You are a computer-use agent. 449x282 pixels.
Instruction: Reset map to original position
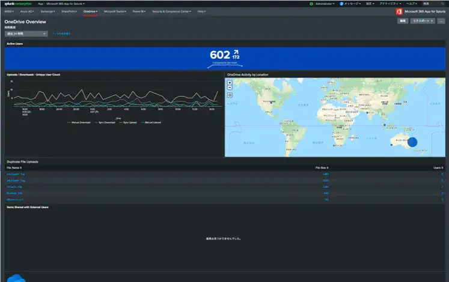[230, 95]
